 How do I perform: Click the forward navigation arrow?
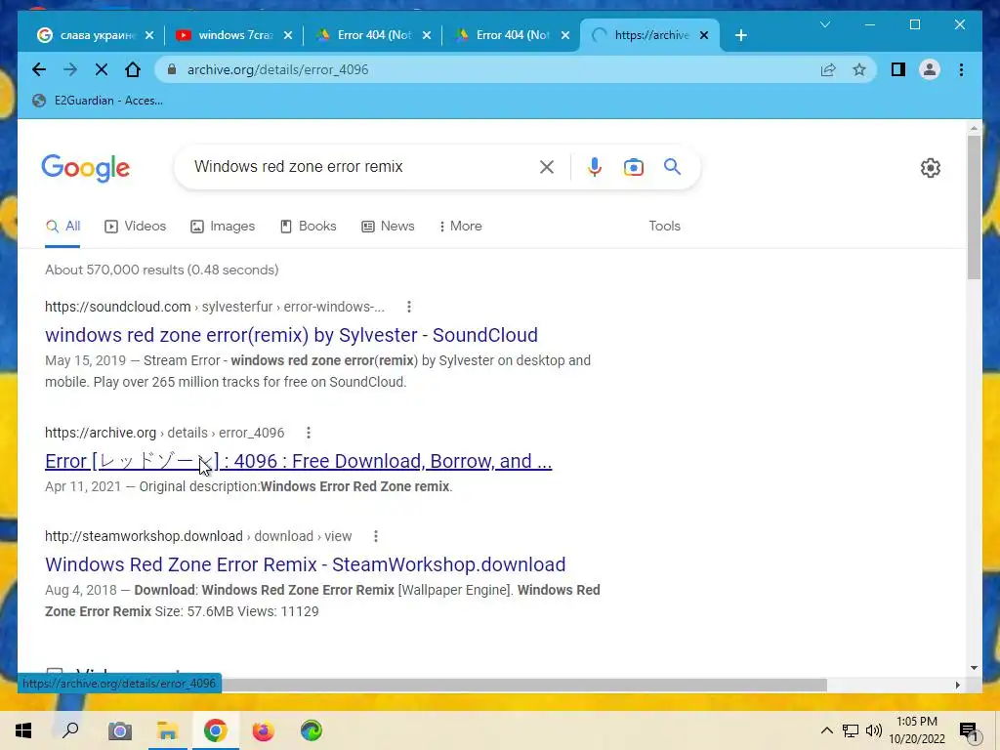tap(70, 69)
